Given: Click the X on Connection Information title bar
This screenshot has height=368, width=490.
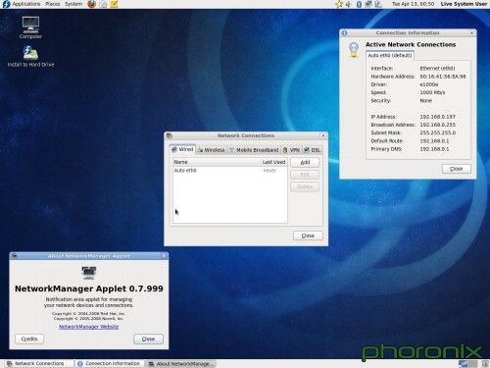Looking at the screenshot, I should coord(471,33).
